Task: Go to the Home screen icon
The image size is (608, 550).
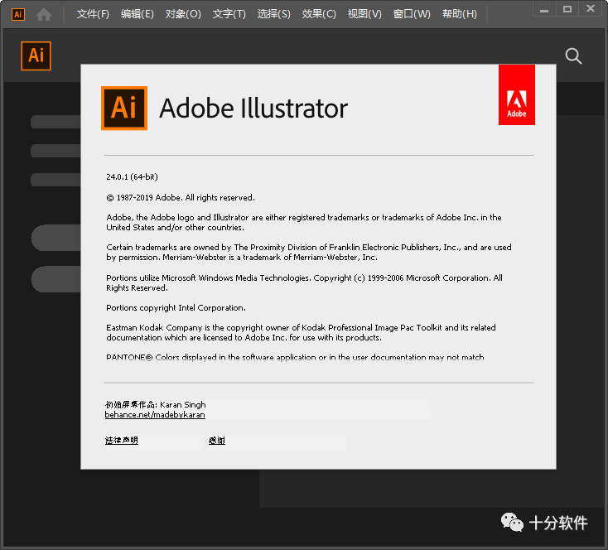Action: tap(44, 15)
